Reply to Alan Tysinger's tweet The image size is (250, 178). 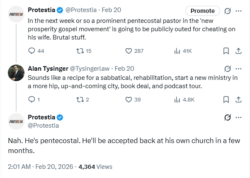[32, 99]
